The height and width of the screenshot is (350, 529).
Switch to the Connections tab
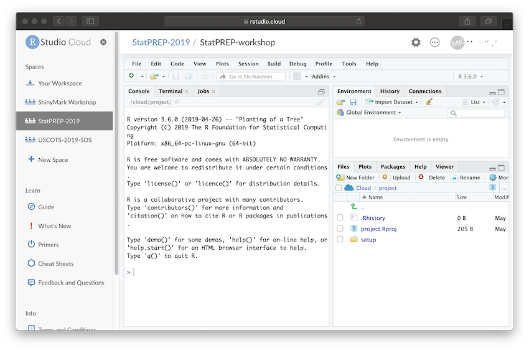tap(424, 91)
